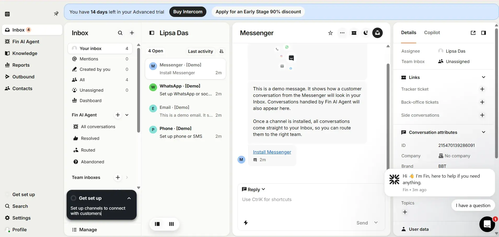Open the conversation more options menu

342,33
